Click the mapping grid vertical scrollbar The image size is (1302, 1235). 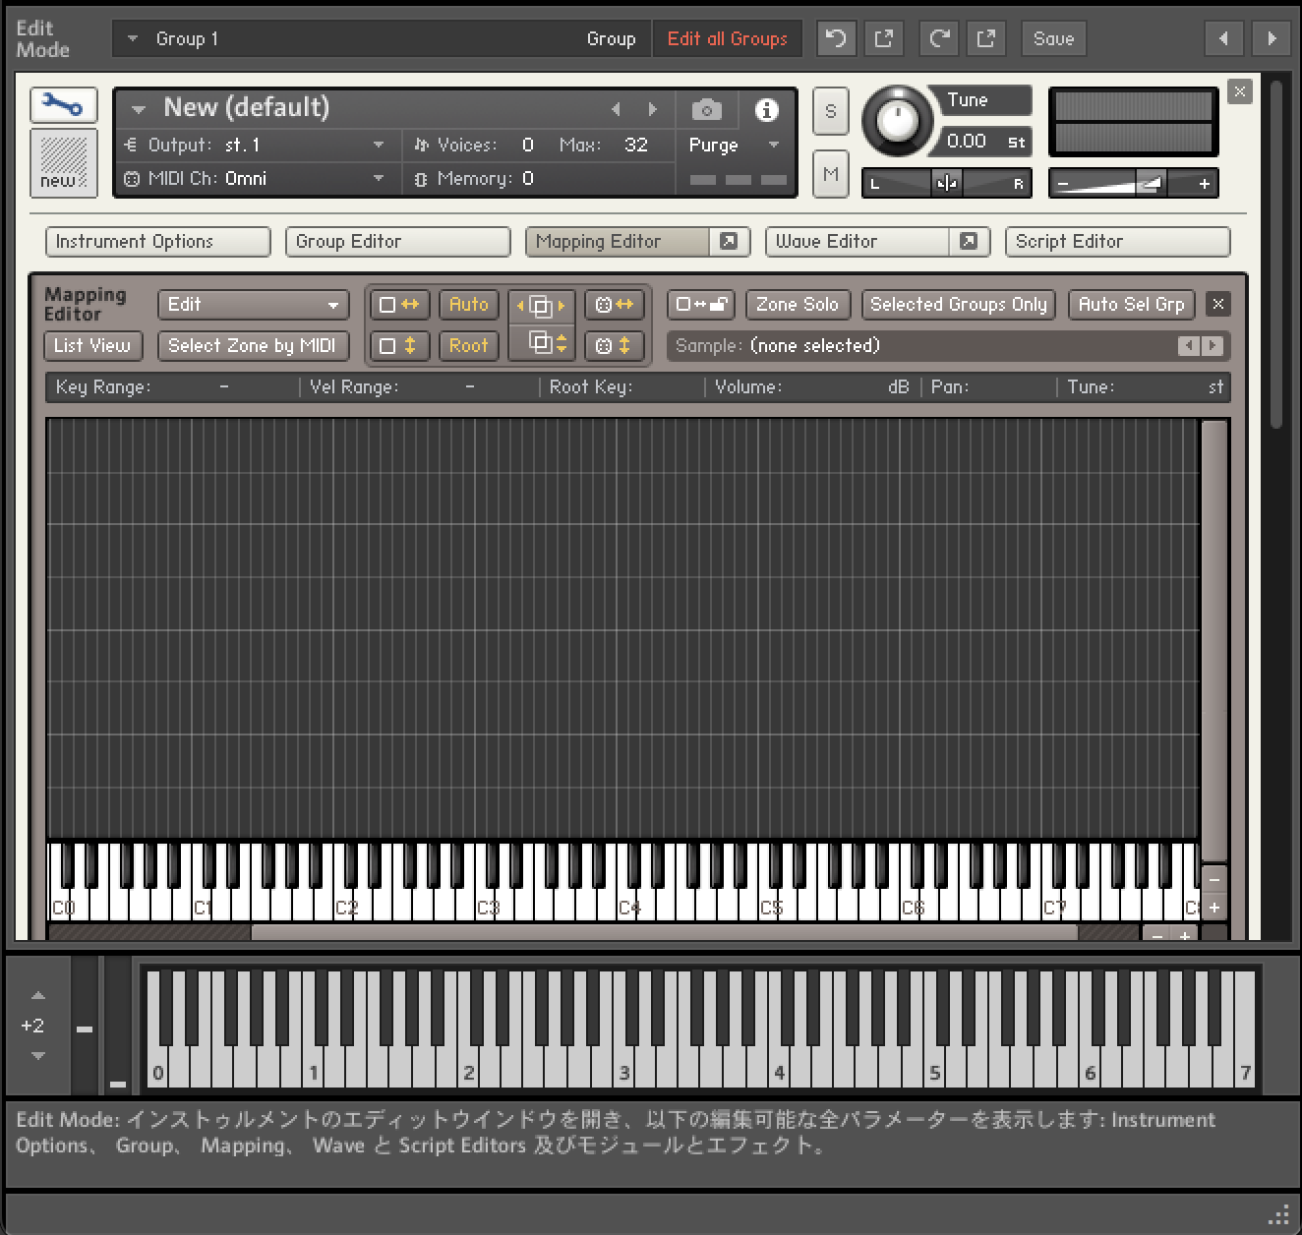1214,642
